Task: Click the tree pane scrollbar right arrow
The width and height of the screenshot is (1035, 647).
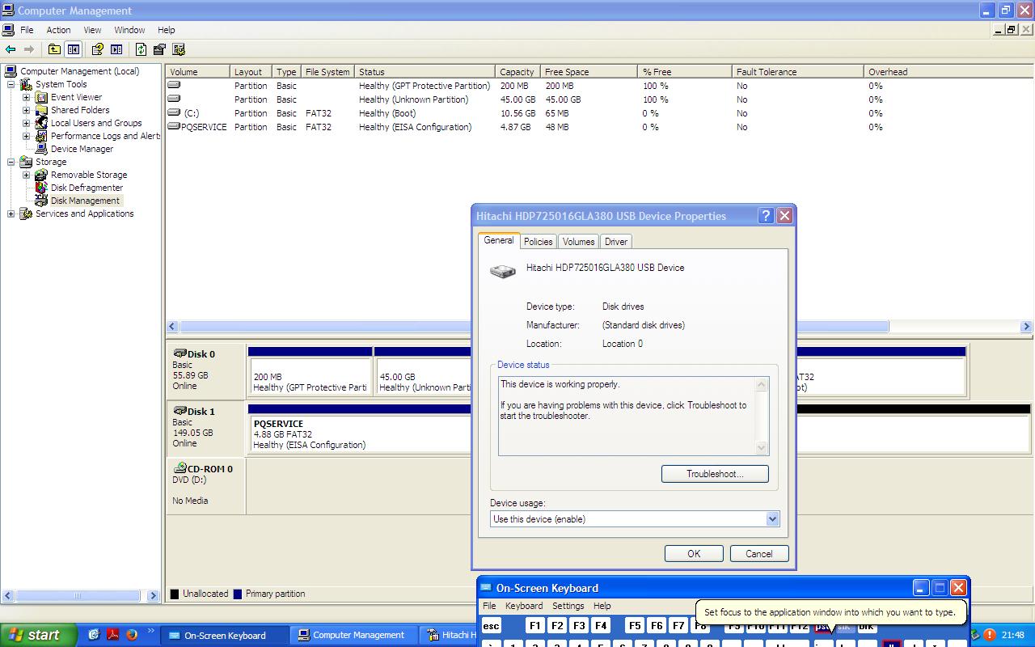Action: click(x=153, y=596)
